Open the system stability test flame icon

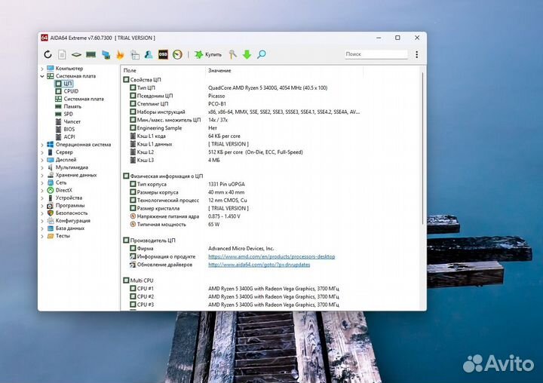pyautogui.click(x=120, y=54)
